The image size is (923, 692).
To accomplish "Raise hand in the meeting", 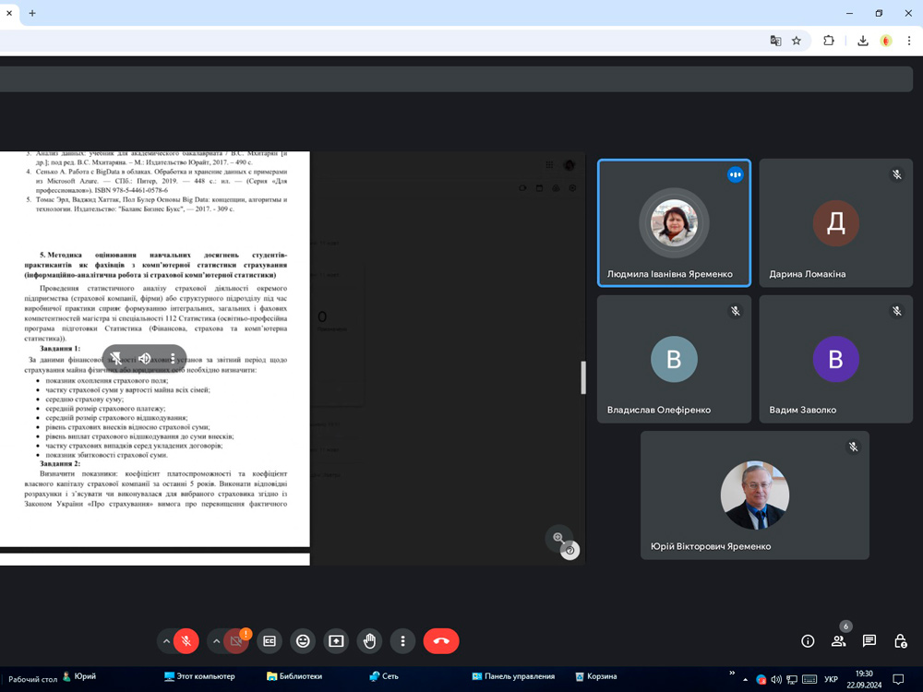I will (x=369, y=640).
